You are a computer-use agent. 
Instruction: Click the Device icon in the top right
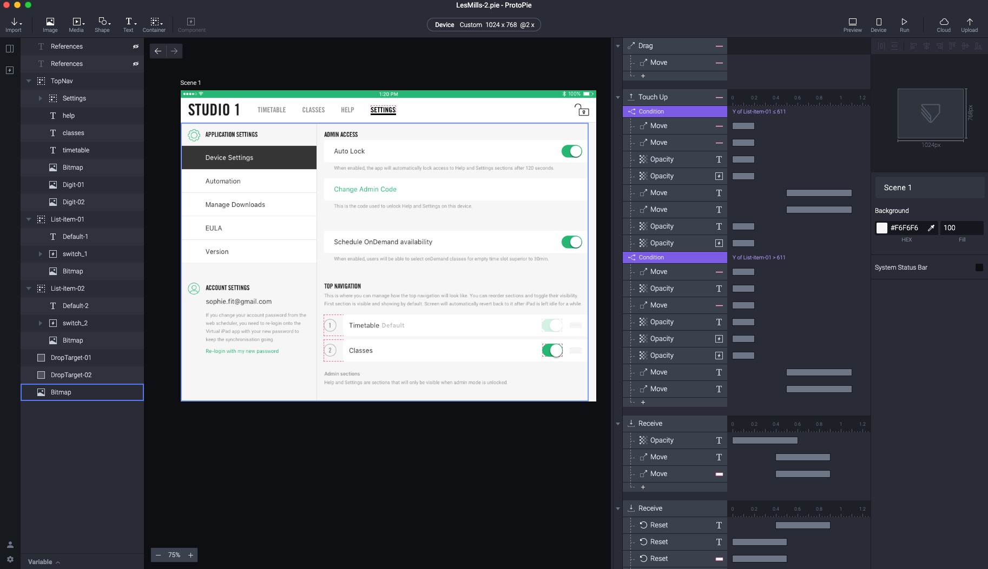[878, 25]
